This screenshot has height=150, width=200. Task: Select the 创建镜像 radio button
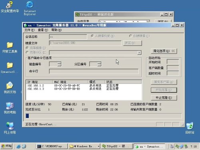point(130,36)
